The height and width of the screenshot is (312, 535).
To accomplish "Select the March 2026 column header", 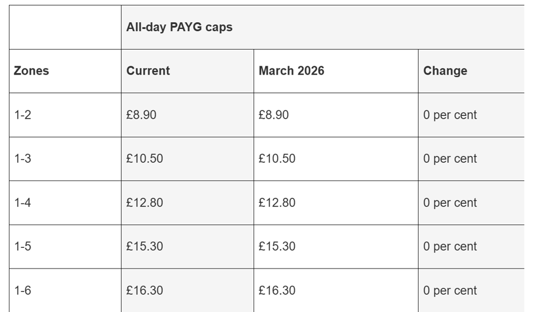I will pyautogui.click(x=335, y=71).
